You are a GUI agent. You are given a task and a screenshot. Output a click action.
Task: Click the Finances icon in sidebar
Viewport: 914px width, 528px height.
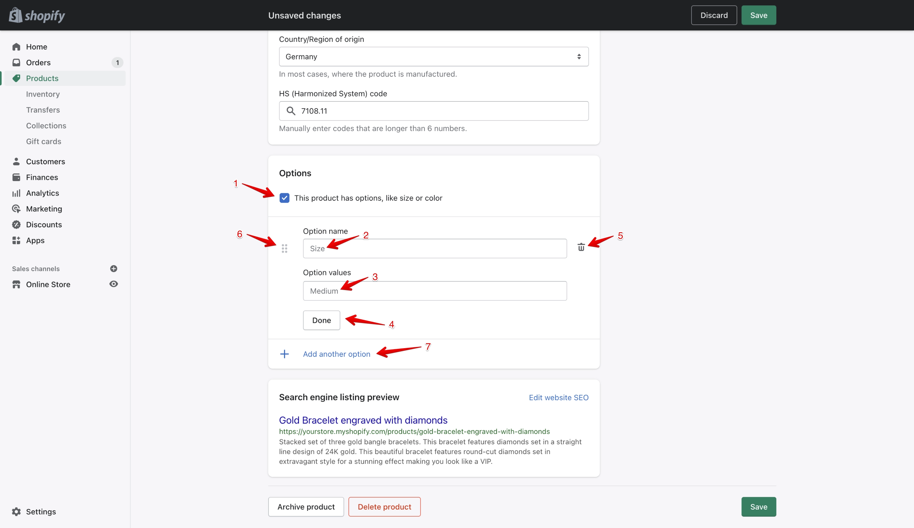(x=16, y=177)
